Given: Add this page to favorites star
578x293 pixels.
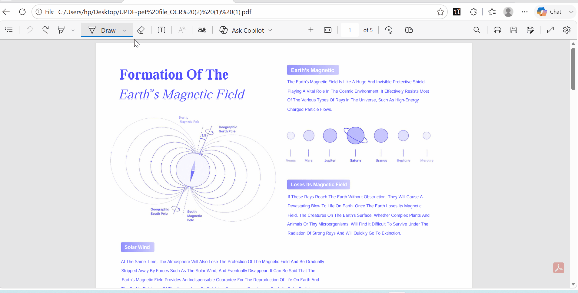Looking at the screenshot, I should click(440, 12).
